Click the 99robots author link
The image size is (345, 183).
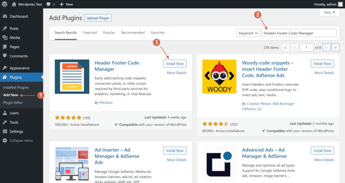click(106, 103)
